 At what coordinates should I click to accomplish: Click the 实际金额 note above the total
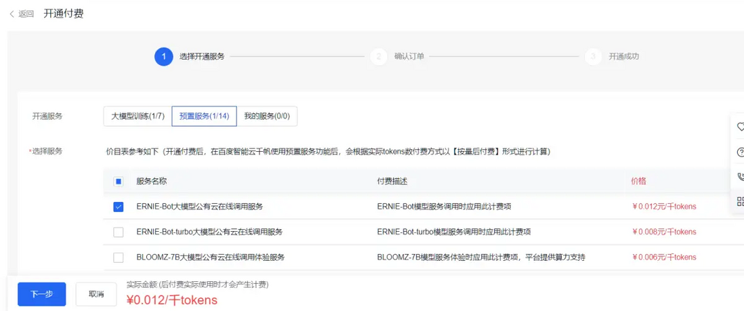[x=197, y=285]
